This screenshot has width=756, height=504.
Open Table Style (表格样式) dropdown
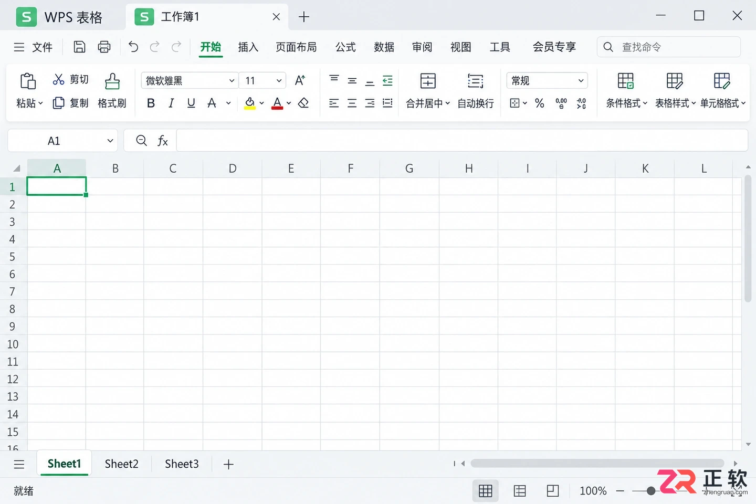[x=675, y=91]
